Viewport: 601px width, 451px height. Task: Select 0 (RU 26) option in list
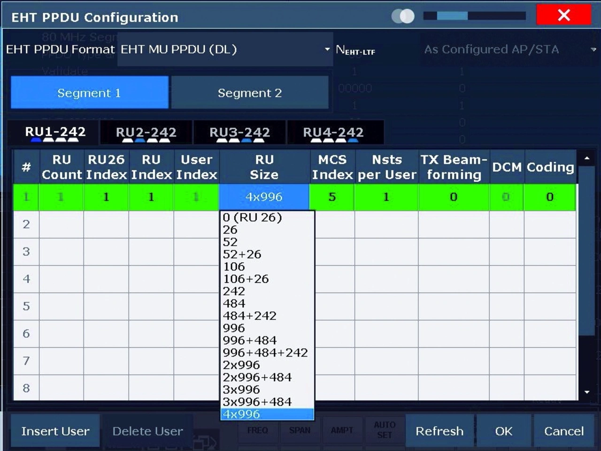click(253, 218)
